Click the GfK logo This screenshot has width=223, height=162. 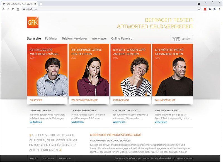(x=33, y=22)
